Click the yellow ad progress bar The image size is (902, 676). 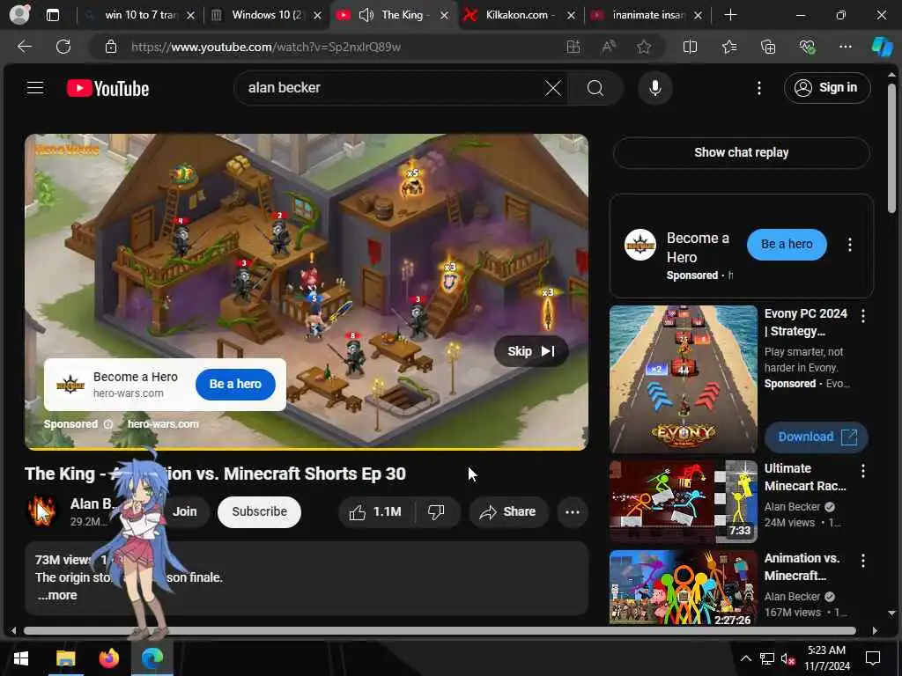pos(306,448)
